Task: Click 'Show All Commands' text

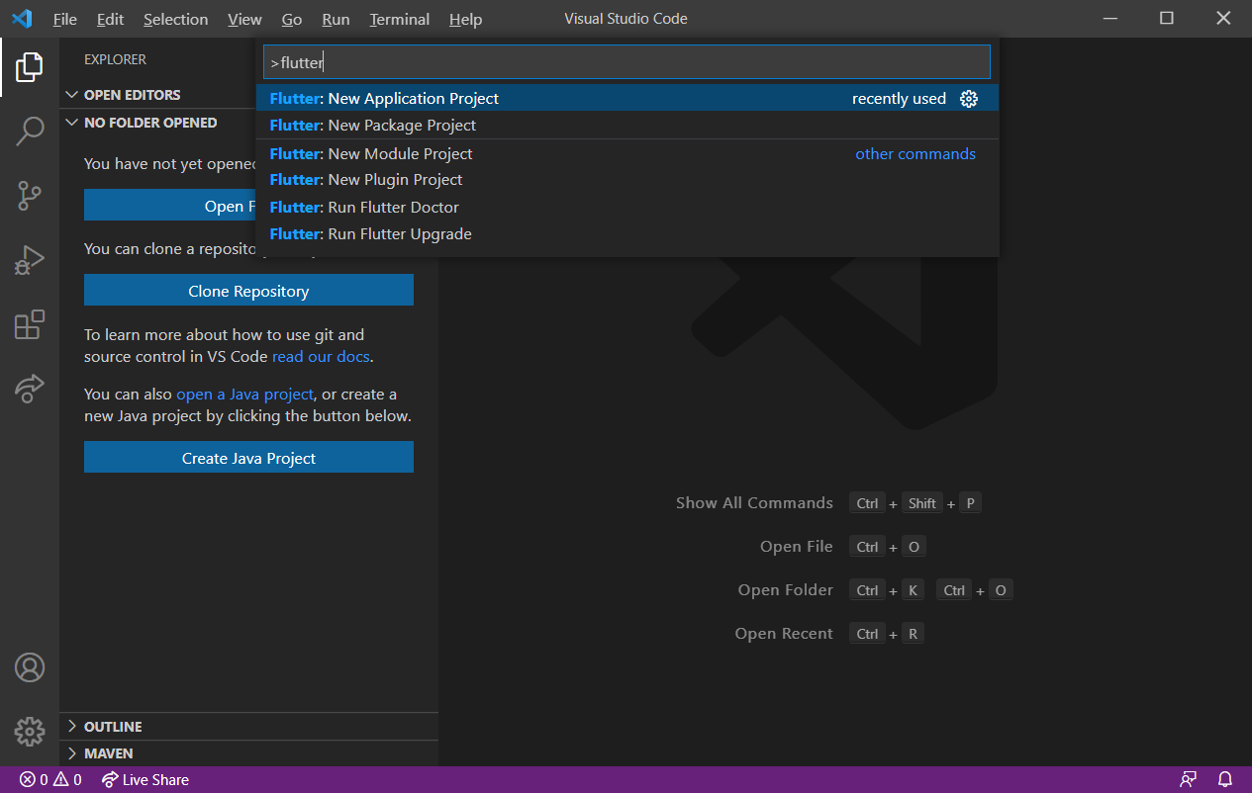Action: (754, 503)
